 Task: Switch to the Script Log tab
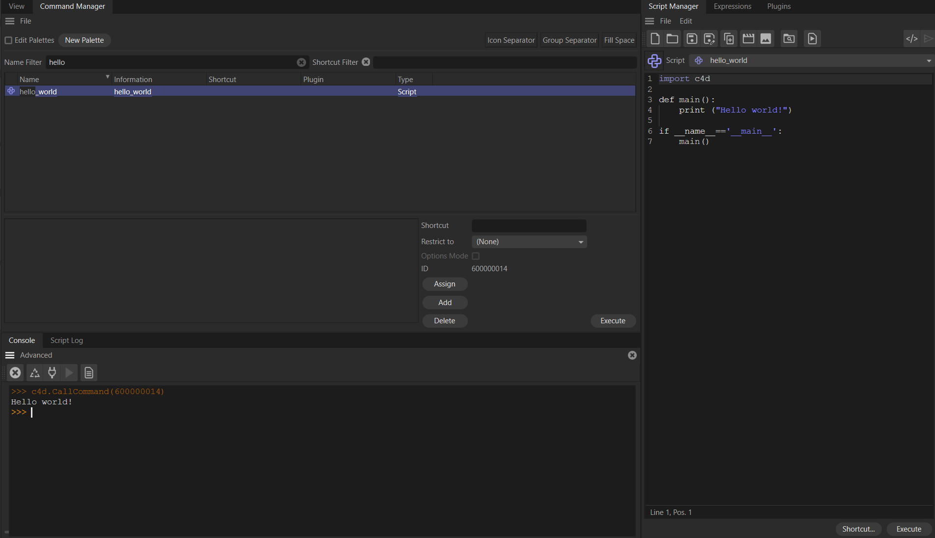click(66, 340)
